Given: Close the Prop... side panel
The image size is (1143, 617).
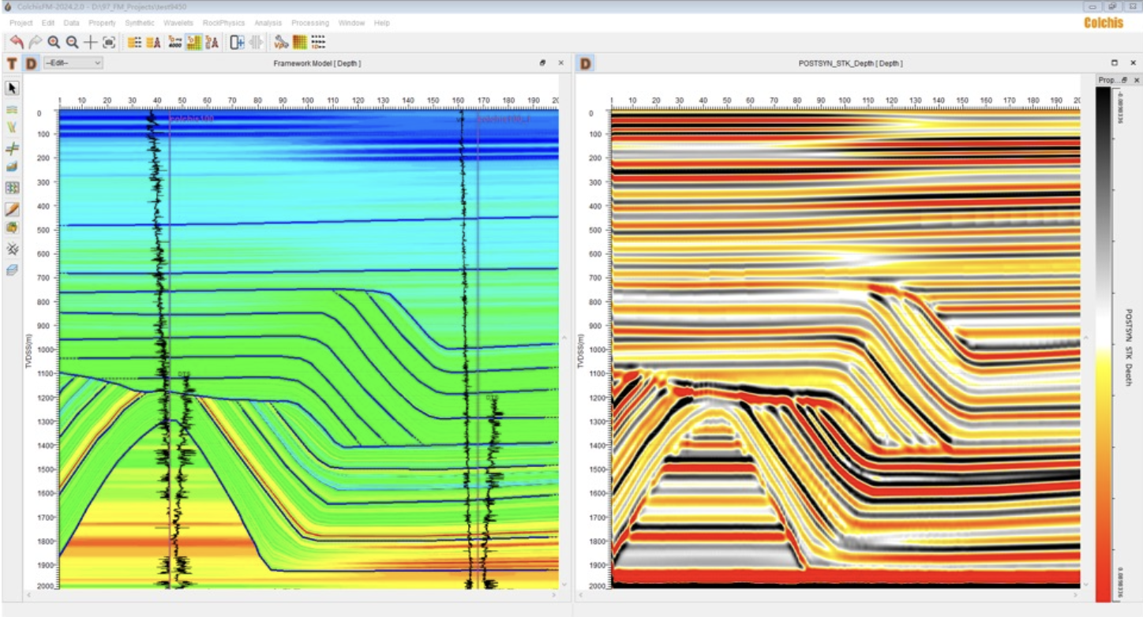Looking at the screenshot, I should pyautogui.click(x=1137, y=80).
